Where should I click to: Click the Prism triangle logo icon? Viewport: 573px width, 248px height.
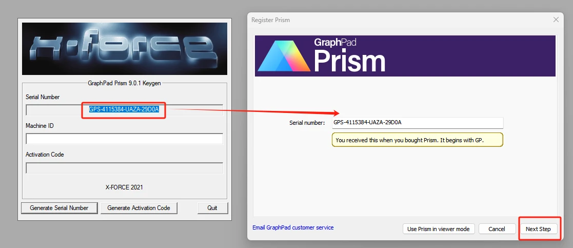tap(284, 55)
